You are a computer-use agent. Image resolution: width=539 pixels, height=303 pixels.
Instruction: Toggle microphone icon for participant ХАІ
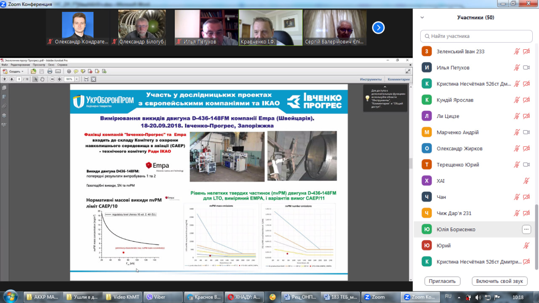tap(526, 181)
